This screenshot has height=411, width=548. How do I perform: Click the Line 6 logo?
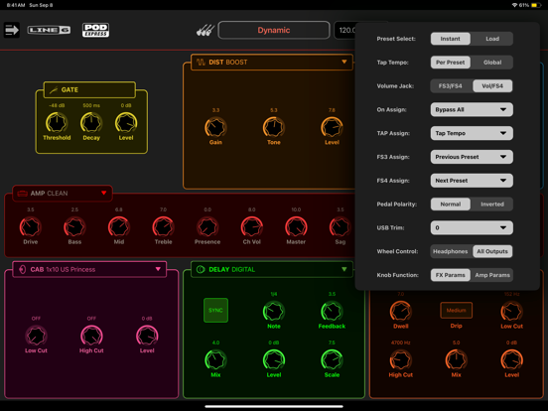point(49,30)
